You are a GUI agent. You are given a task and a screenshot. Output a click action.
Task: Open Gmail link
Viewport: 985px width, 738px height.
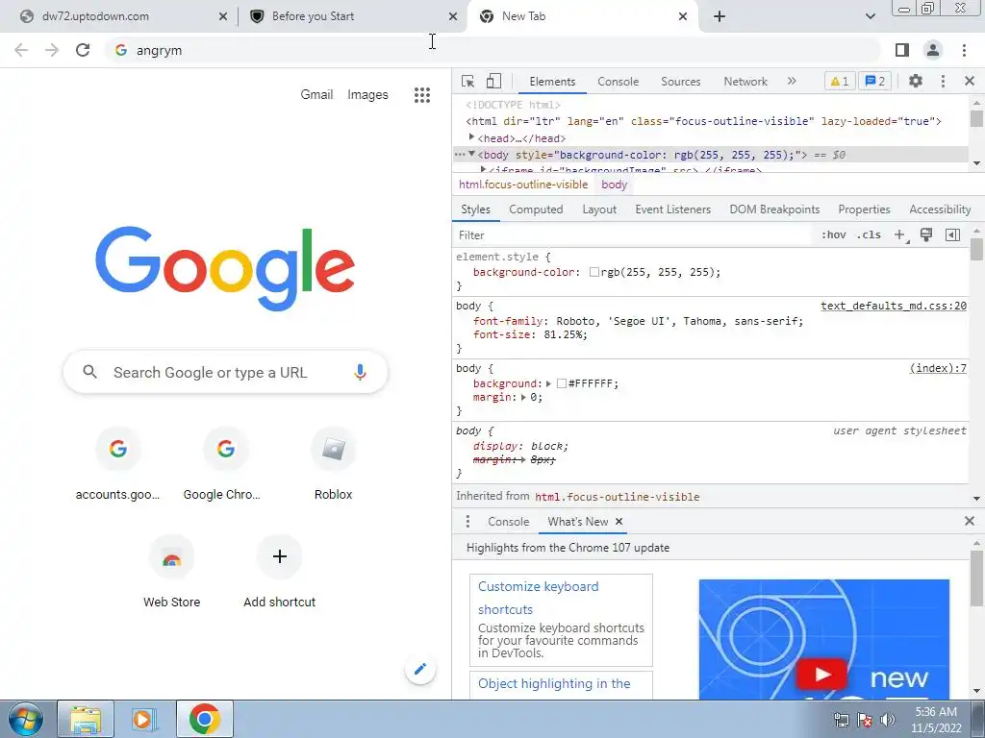tap(316, 95)
